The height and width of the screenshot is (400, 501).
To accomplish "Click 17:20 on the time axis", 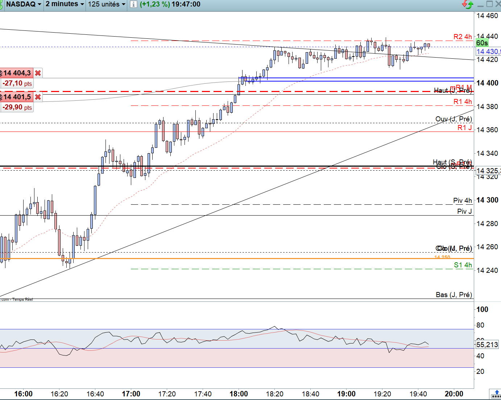I will (x=167, y=394).
